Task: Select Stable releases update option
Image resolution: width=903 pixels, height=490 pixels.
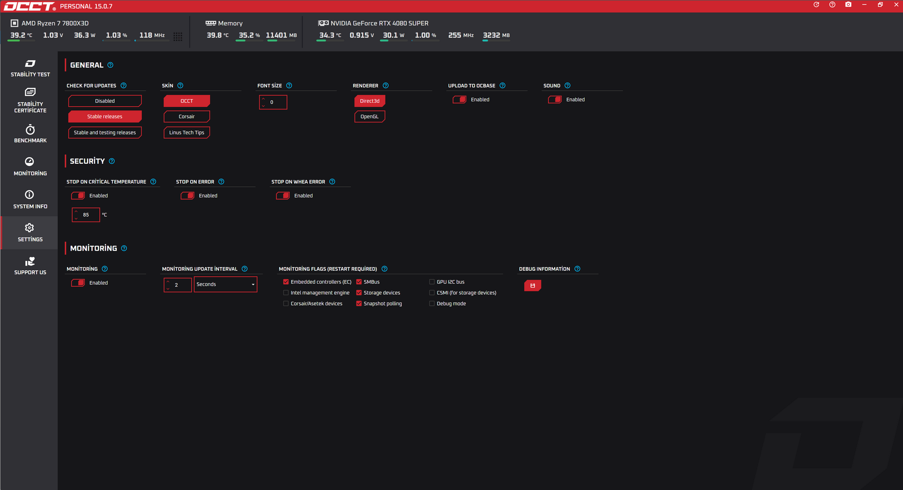Action: tap(105, 117)
